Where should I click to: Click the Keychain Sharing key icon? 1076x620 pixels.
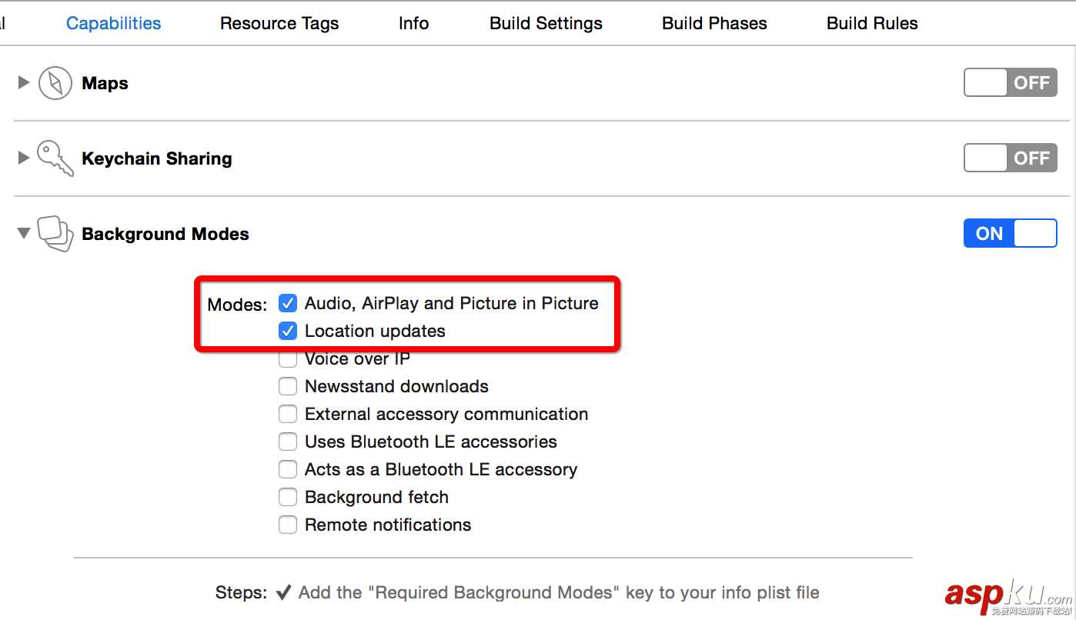point(55,158)
